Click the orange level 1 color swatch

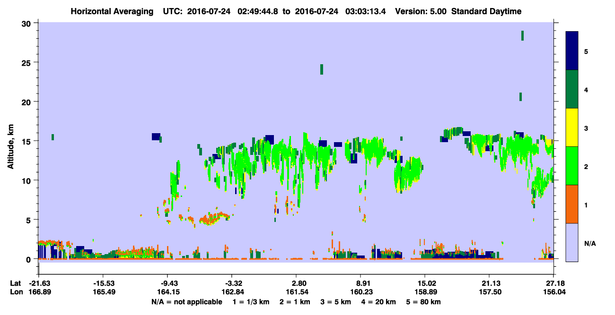[x=572, y=204]
